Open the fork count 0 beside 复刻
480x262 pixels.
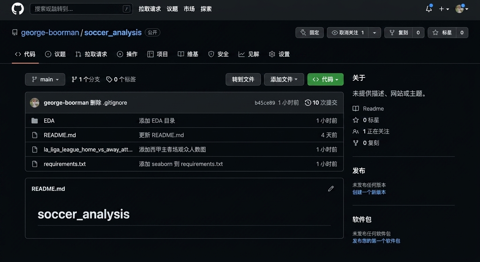click(418, 32)
